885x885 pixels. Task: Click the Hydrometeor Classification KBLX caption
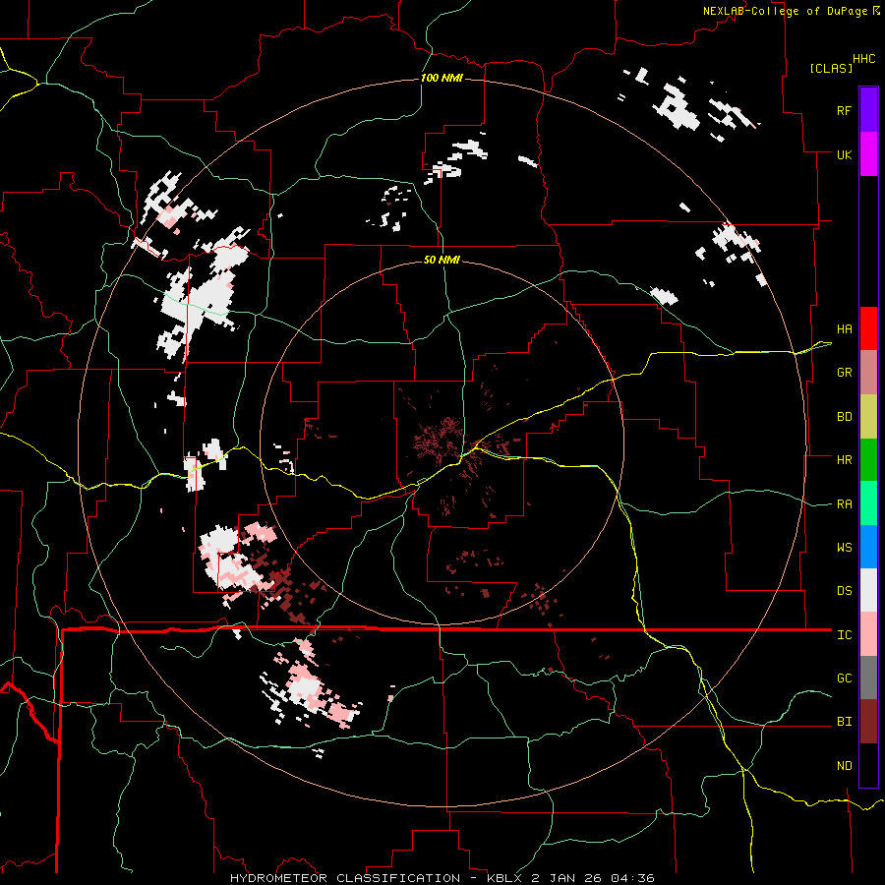442,878
